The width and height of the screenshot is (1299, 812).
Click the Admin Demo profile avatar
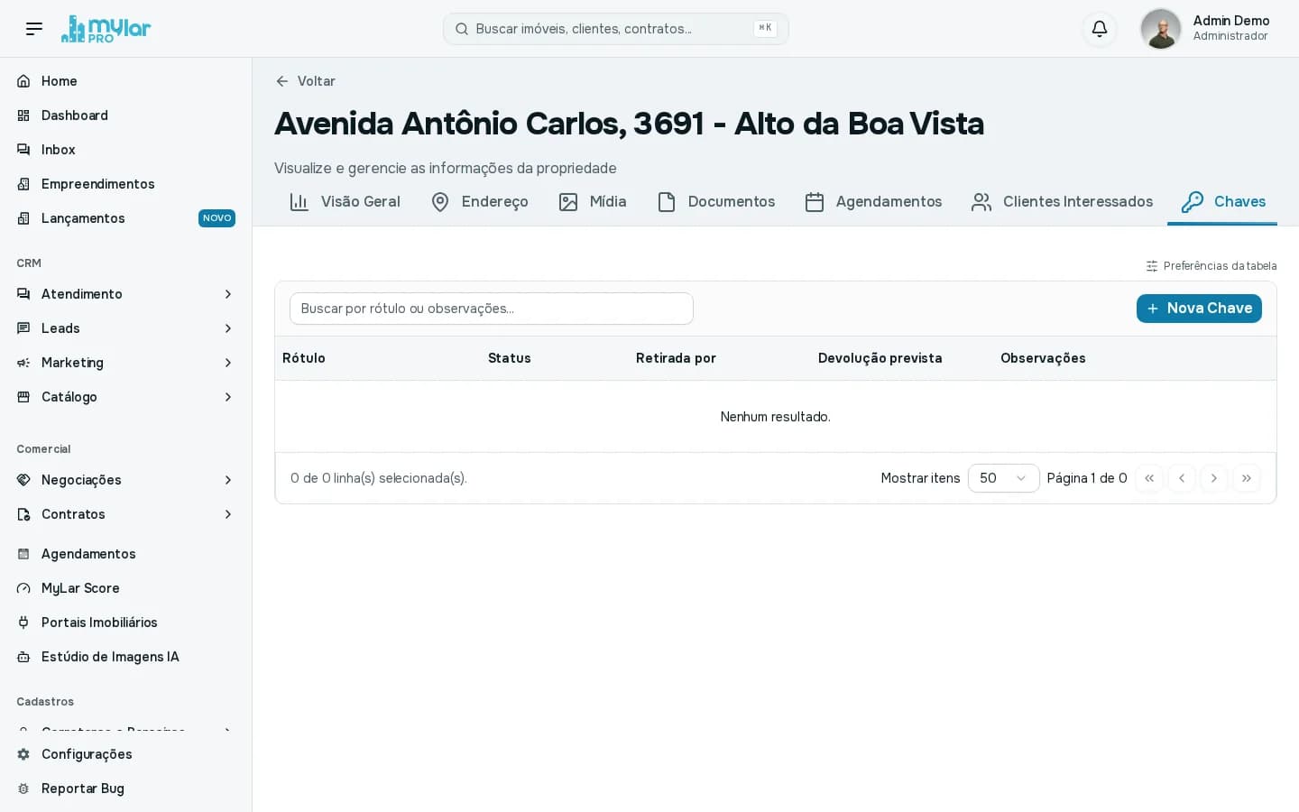point(1161,29)
